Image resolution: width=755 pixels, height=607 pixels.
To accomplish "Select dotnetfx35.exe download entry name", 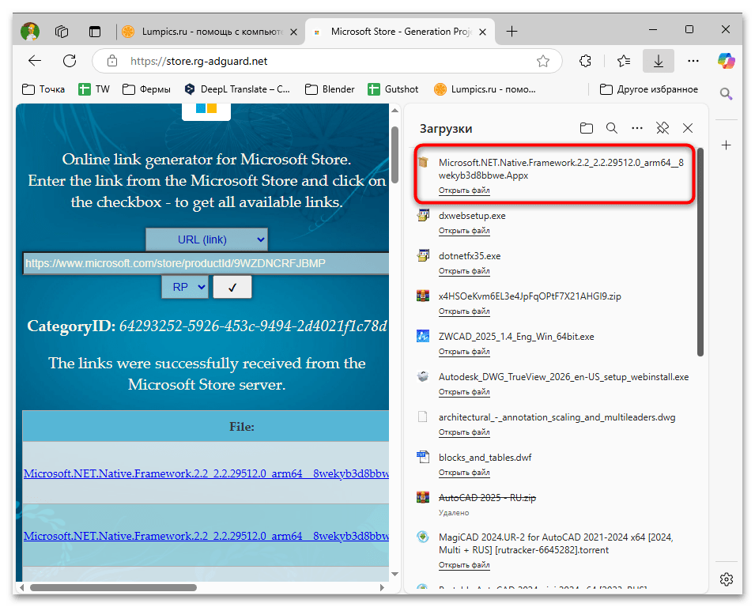I will point(470,256).
